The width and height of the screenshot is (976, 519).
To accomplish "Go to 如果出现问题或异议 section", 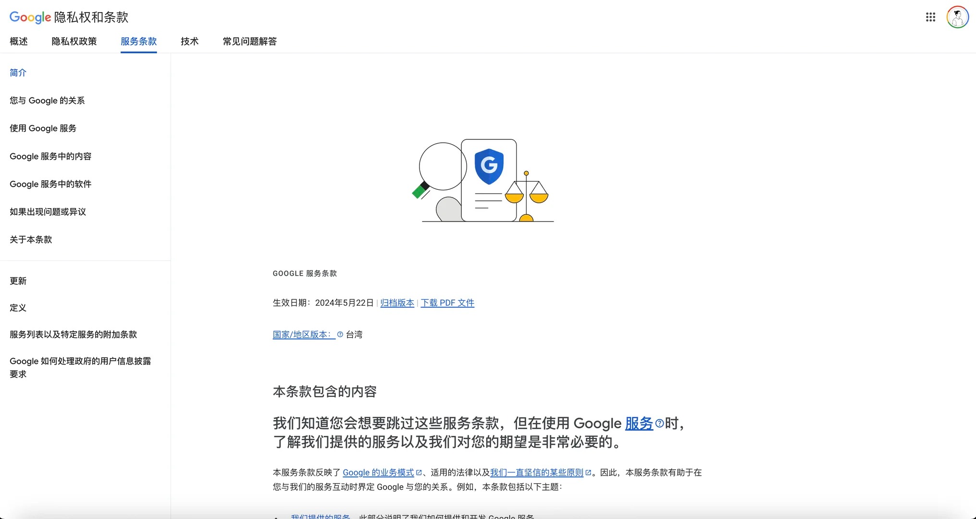I will [x=48, y=212].
